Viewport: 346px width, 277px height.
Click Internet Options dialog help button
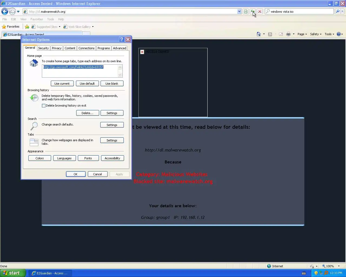click(x=122, y=39)
